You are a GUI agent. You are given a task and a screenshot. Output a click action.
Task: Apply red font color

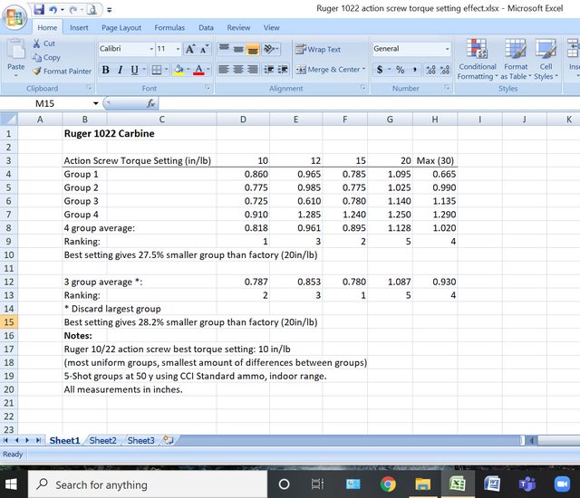(198, 70)
